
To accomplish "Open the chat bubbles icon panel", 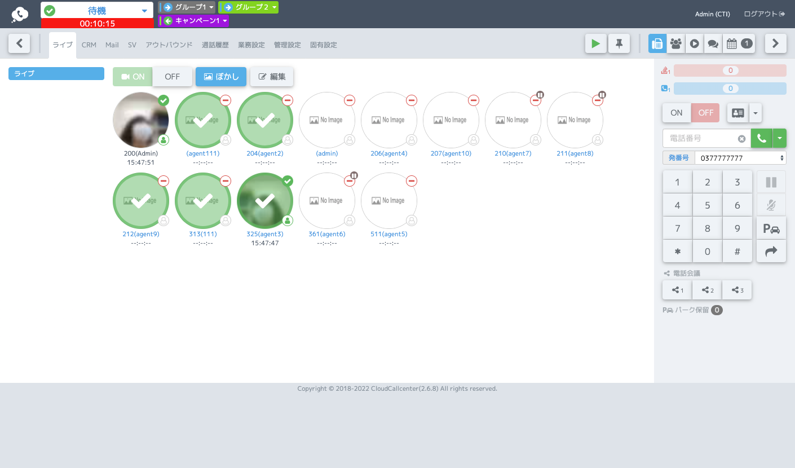I will point(713,43).
